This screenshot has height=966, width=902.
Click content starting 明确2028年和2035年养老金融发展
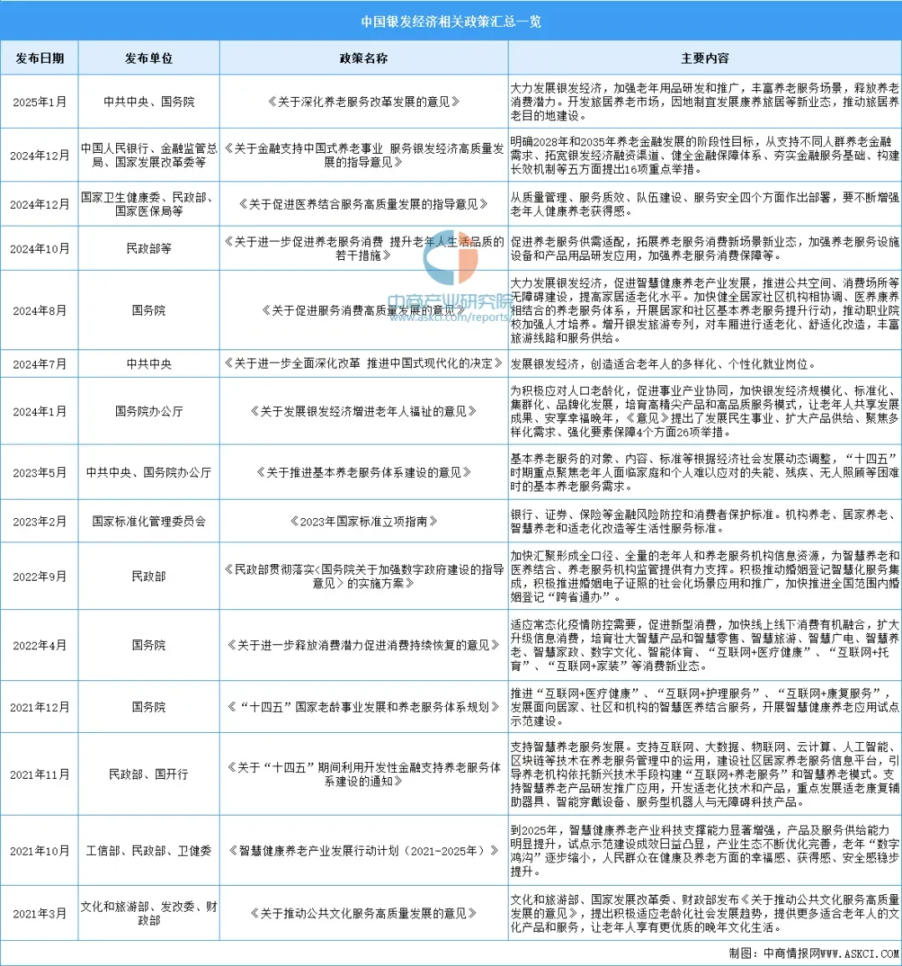pos(704,155)
